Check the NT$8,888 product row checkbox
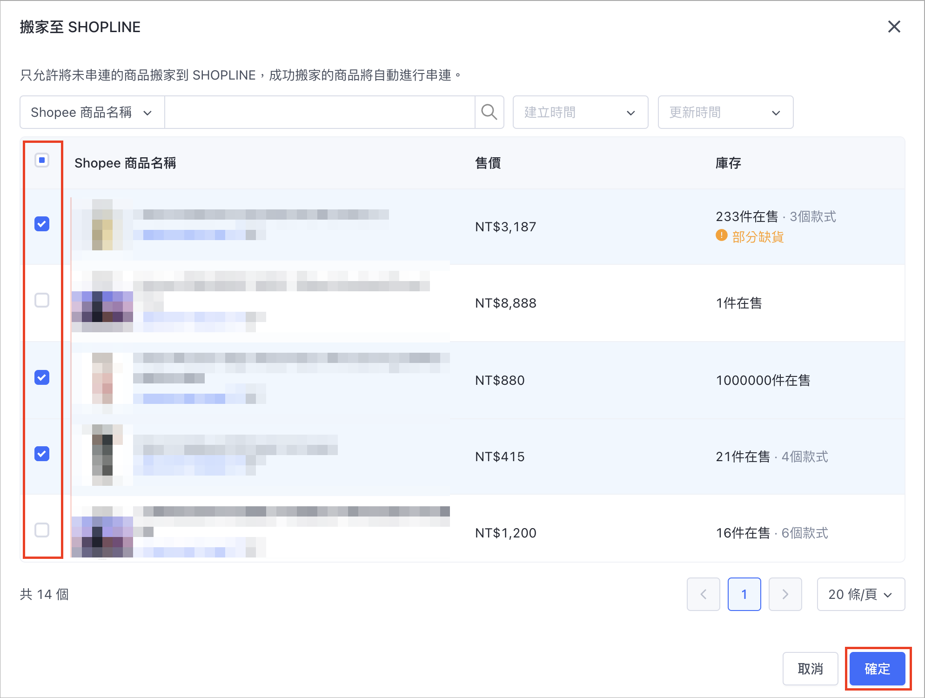 42,300
